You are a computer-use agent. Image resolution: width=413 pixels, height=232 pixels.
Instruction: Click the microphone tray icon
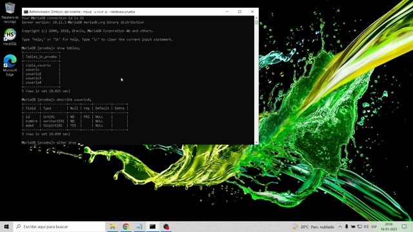(x=347, y=227)
